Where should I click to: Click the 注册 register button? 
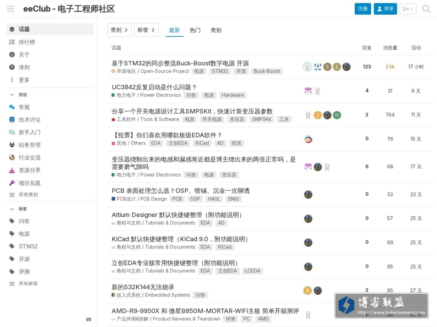click(x=363, y=9)
